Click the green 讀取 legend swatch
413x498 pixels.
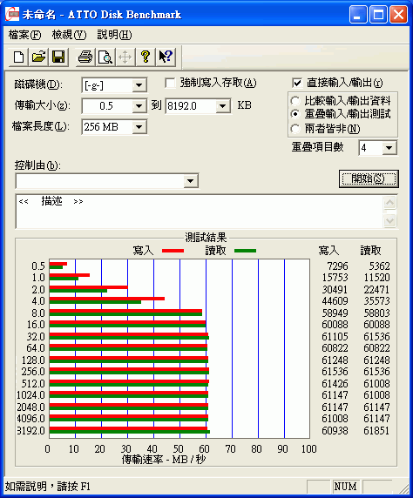point(245,251)
